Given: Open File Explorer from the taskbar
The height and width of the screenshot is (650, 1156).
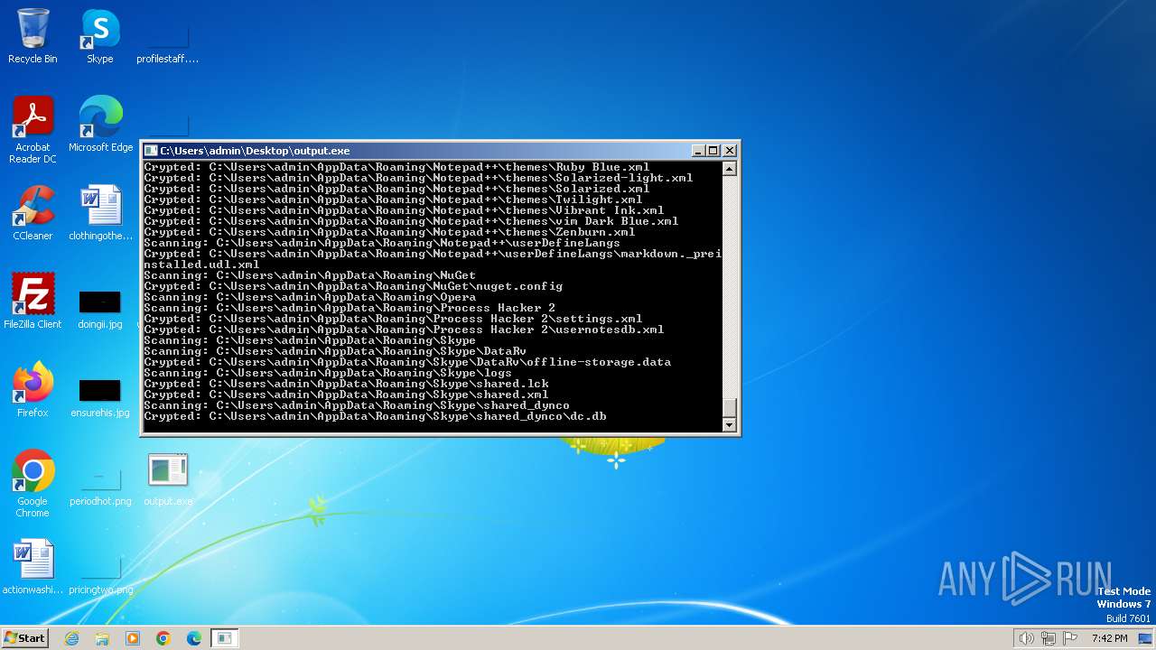Looking at the screenshot, I should click(x=102, y=638).
